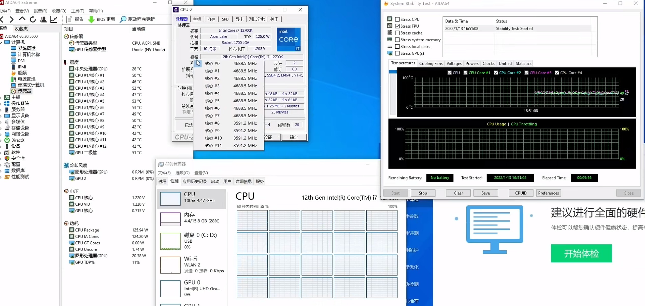Click the AIDA64 up-level arrow icon

tap(22, 19)
